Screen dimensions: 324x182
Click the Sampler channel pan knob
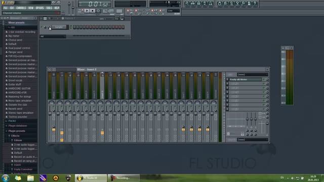45,27
